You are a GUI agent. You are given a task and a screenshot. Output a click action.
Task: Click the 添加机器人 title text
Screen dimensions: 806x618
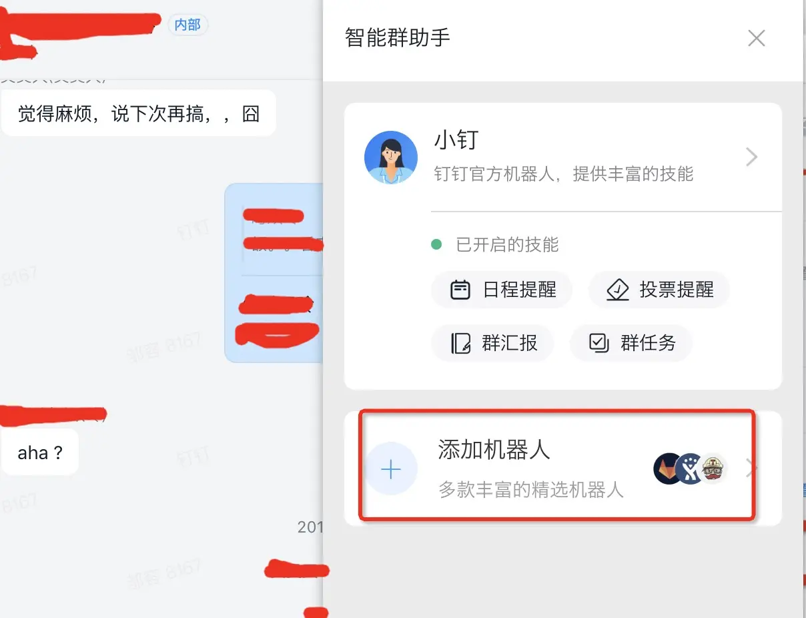pos(494,450)
